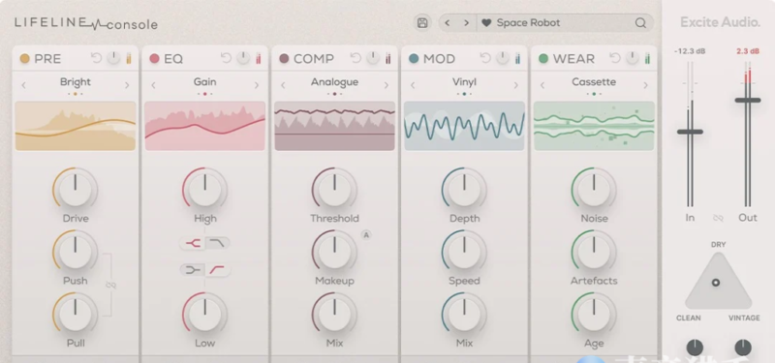Go to the next preset with the right arrow
The image size is (775, 363).
[466, 22]
